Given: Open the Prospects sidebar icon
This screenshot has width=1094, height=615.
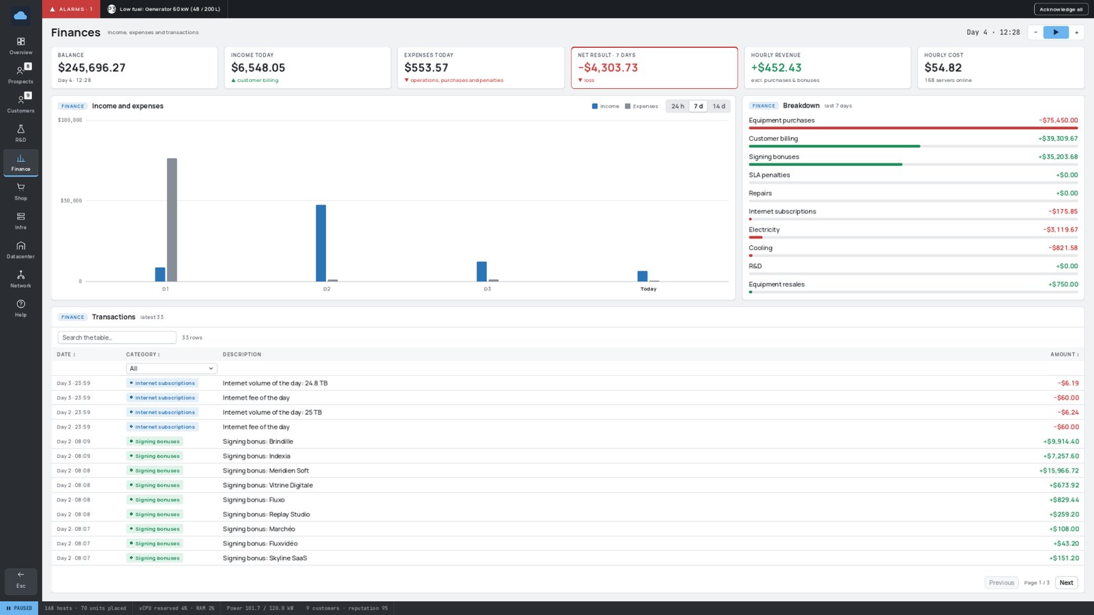Looking at the screenshot, I should tap(21, 74).
